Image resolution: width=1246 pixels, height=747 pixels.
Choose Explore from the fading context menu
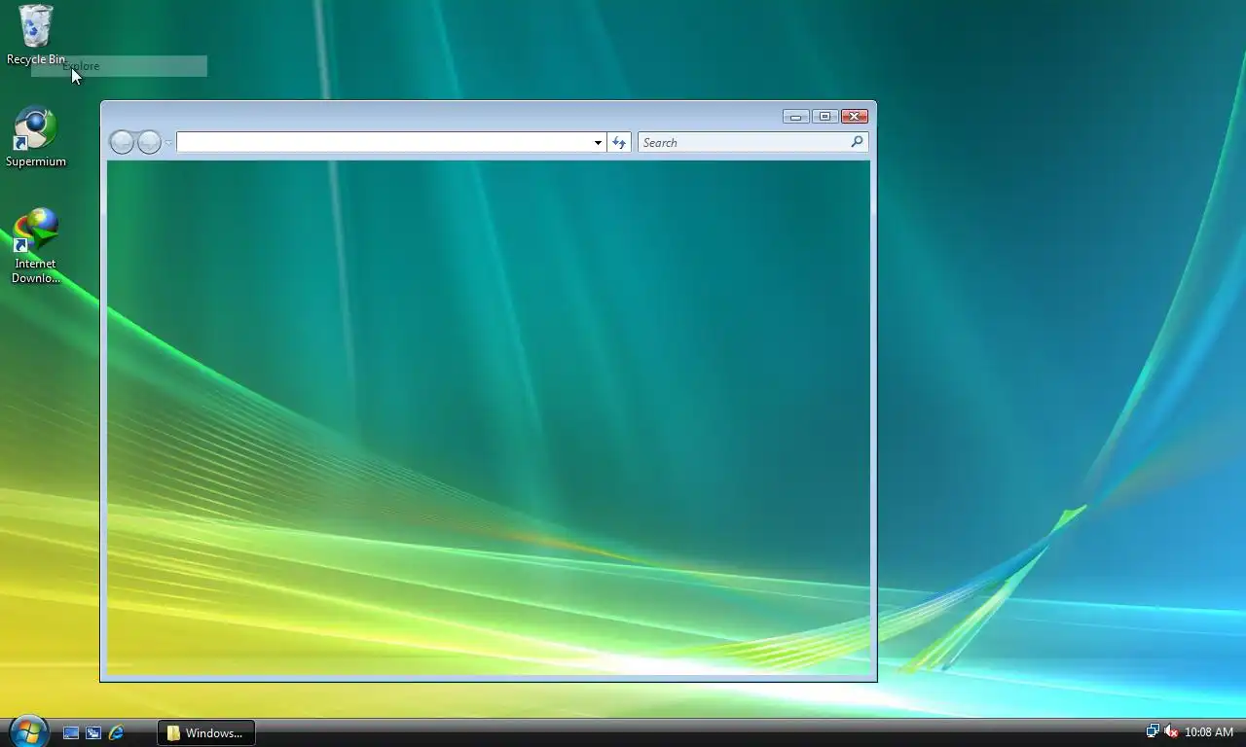point(119,66)
